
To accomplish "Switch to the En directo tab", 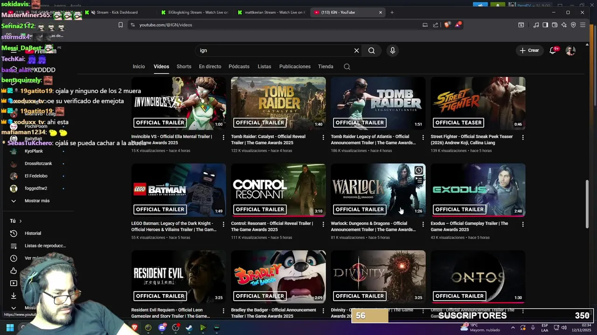I will pyautogui.click(x=210, y=67).
